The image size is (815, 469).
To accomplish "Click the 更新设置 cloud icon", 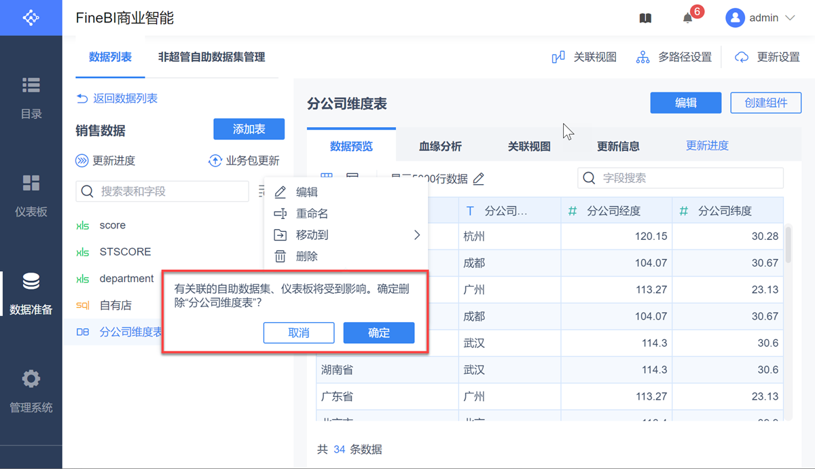I will (742, 58).
